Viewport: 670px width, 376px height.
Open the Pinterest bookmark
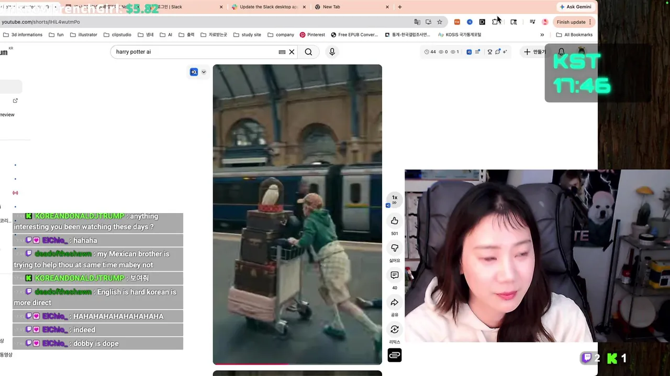(312, 34)
